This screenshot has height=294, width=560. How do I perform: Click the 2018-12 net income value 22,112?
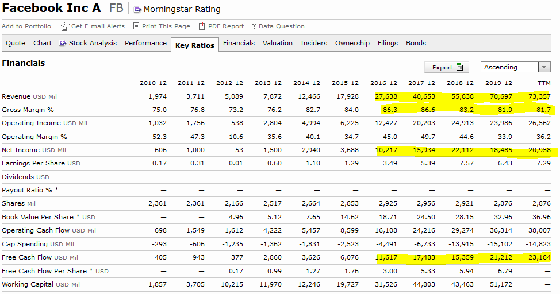(462, 150)
